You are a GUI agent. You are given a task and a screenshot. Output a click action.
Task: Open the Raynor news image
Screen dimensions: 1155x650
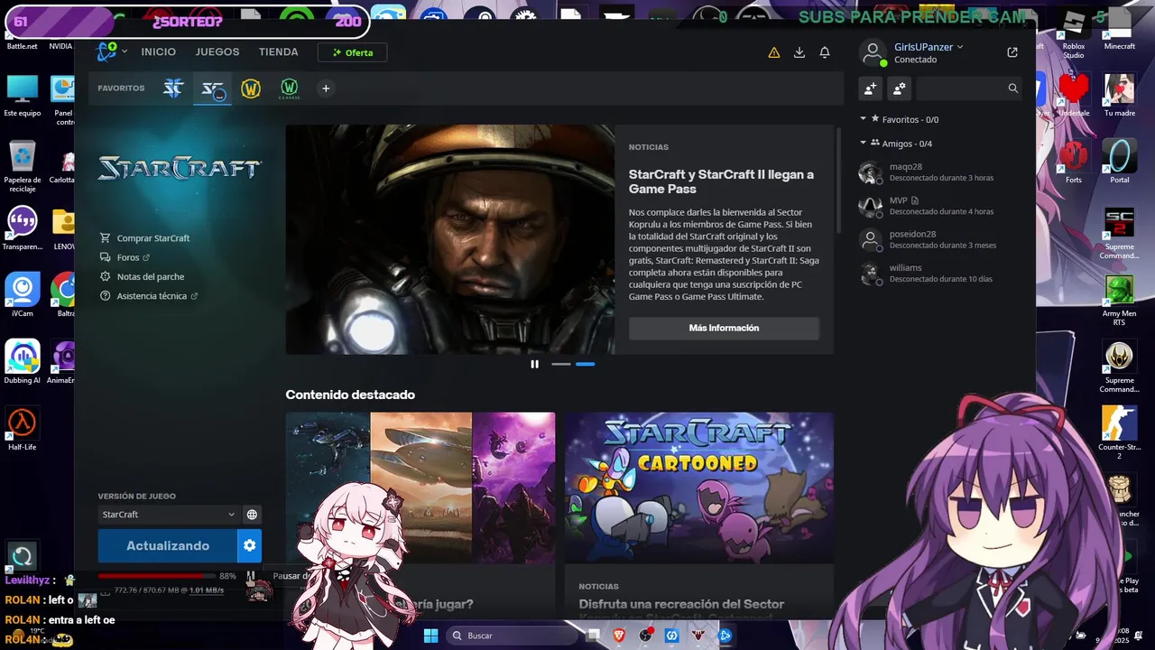click(x=450, y=239)
